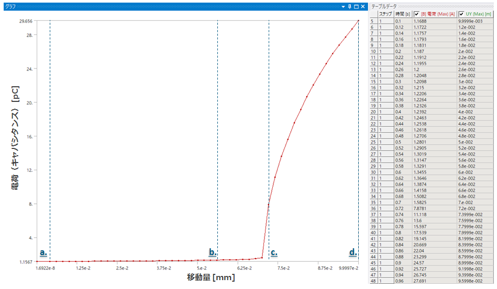Select row header number 36
Screen dimensions: 497x289
click(374, 209)
